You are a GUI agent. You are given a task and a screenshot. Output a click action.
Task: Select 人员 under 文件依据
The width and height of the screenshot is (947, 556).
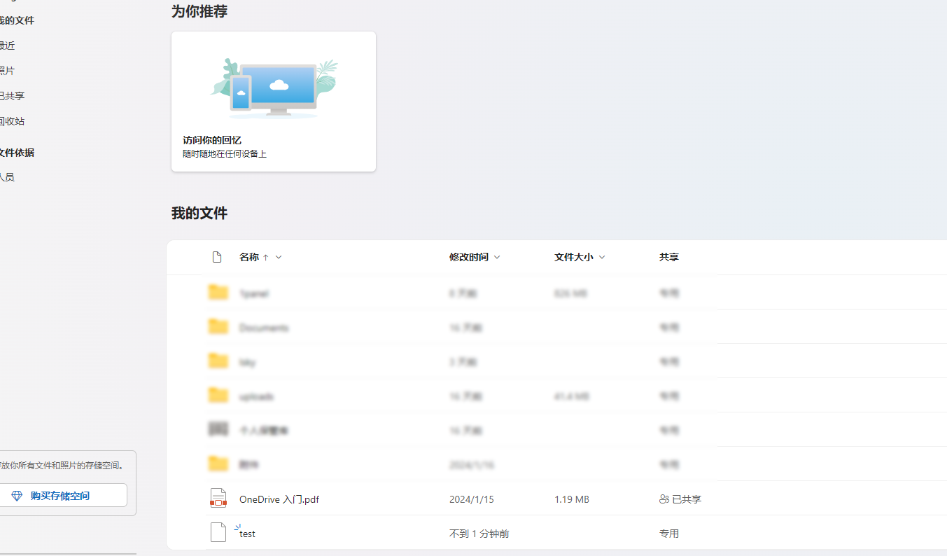click(x=7, y=177)
